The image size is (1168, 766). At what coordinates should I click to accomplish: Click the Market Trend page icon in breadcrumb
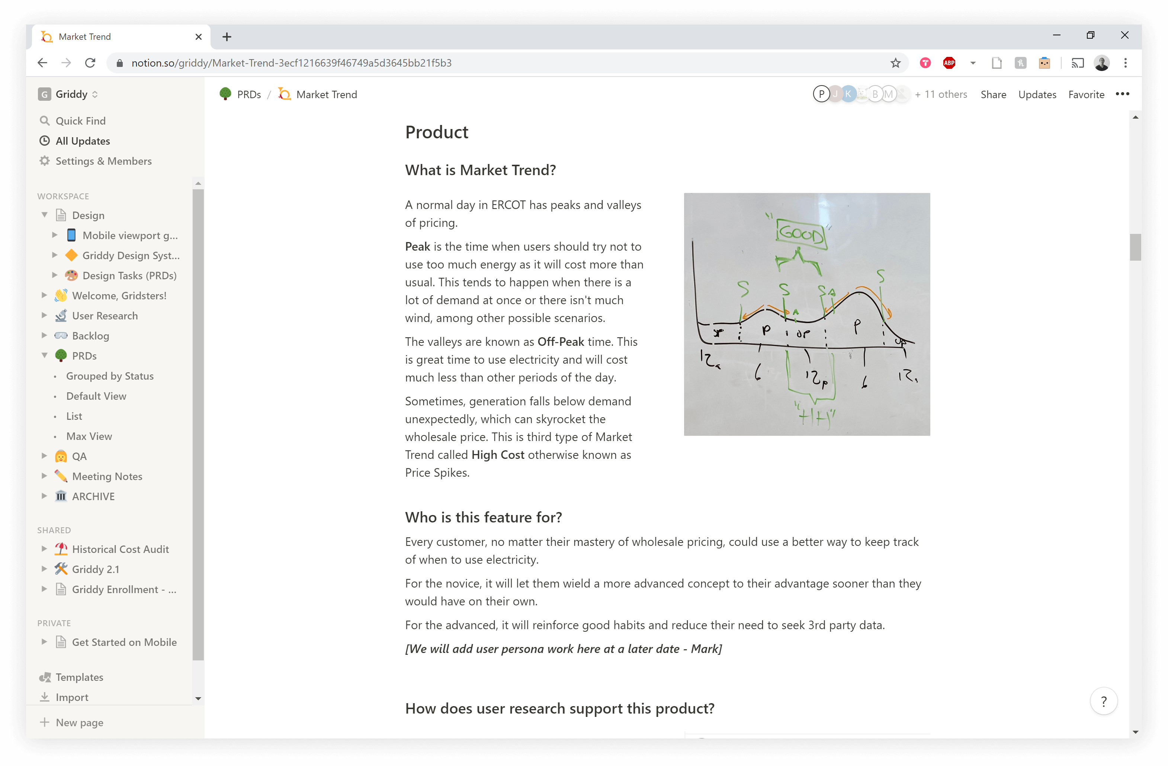point(284,94)
